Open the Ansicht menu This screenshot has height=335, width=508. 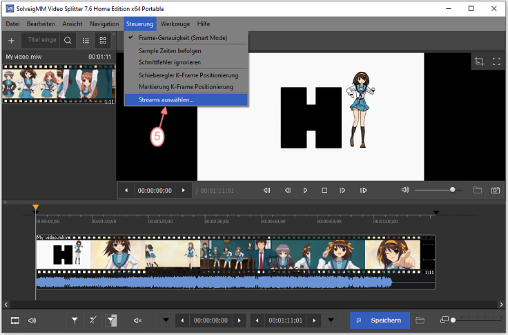[x=72, y=24]
